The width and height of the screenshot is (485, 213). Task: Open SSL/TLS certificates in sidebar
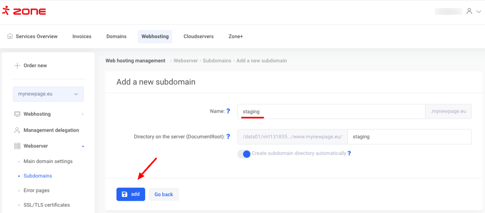(x=47, y=205)
